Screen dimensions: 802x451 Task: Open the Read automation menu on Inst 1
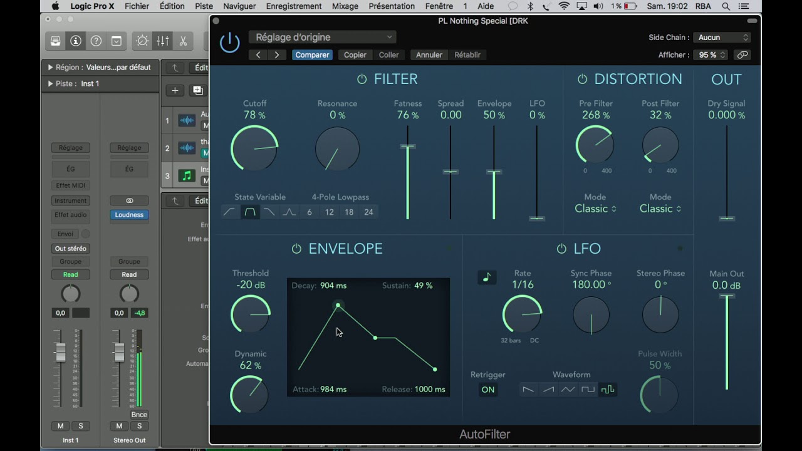70,275
